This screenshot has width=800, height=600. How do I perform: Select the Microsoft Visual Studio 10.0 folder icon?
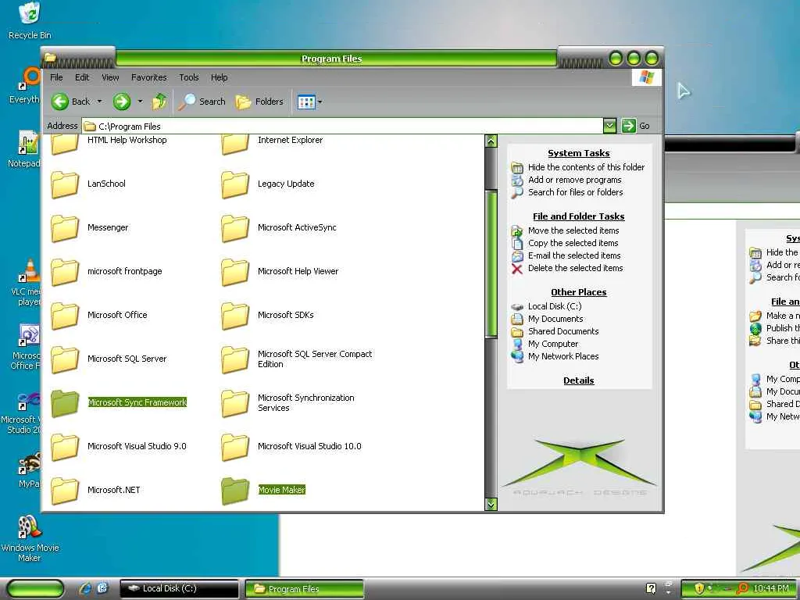pos(235,447)
